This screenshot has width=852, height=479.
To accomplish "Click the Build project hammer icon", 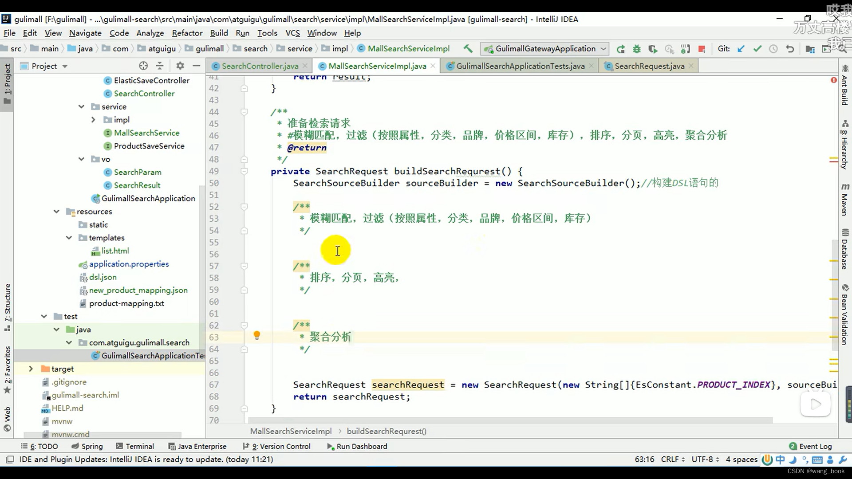I will tap(468, 49).
